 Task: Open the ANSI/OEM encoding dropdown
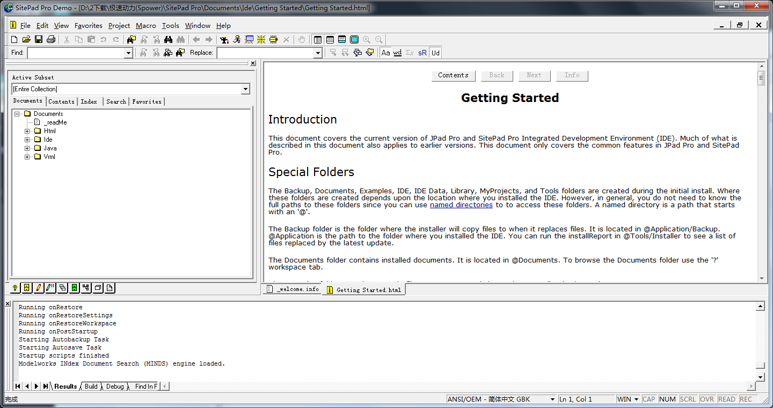point(552,399)
